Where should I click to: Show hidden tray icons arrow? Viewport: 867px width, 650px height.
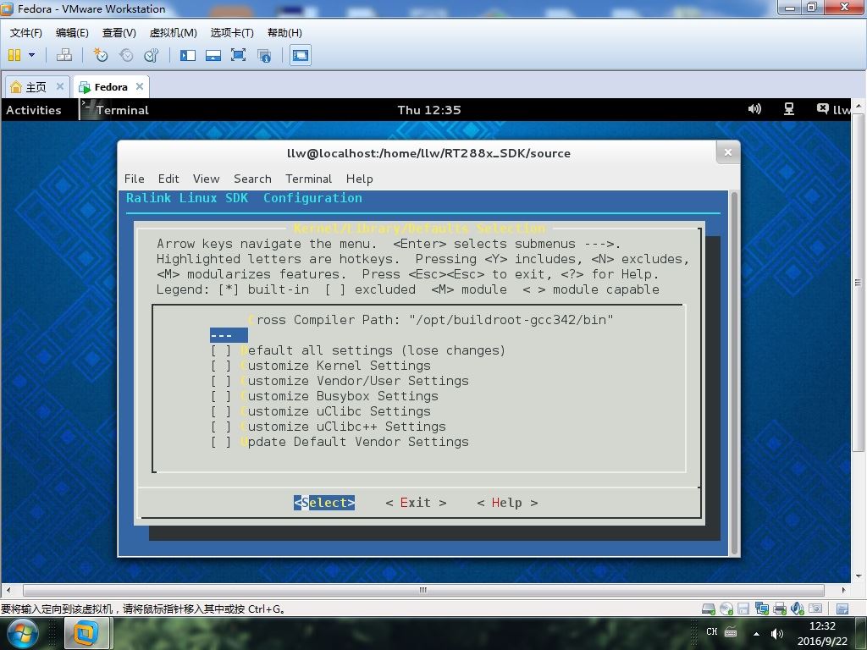pos(756,633)
